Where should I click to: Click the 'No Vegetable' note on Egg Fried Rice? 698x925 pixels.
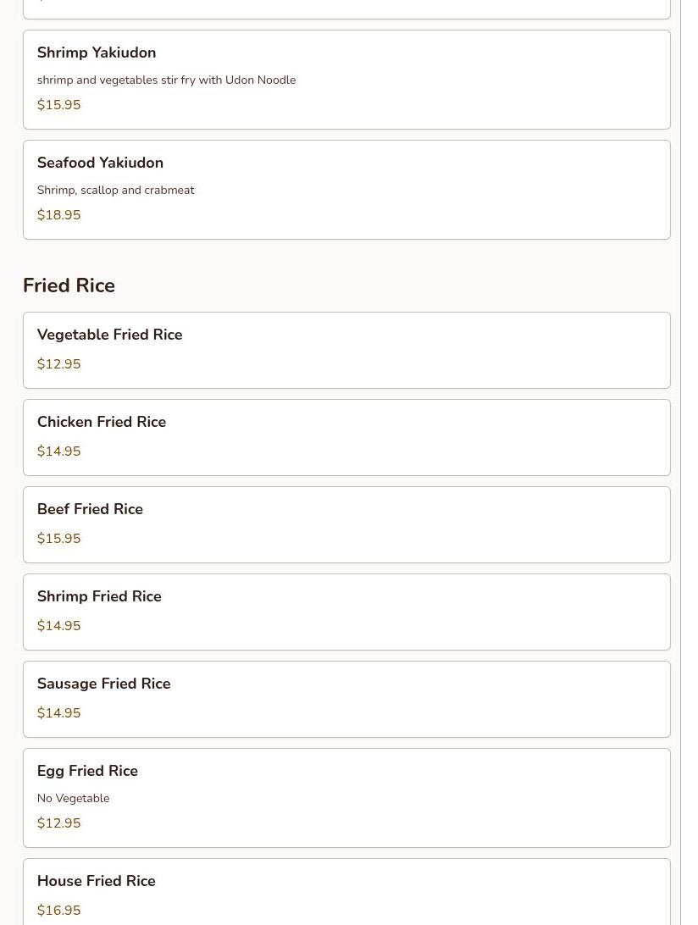[x=74, y=799]
